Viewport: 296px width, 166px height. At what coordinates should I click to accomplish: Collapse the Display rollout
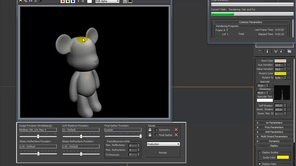274,146
